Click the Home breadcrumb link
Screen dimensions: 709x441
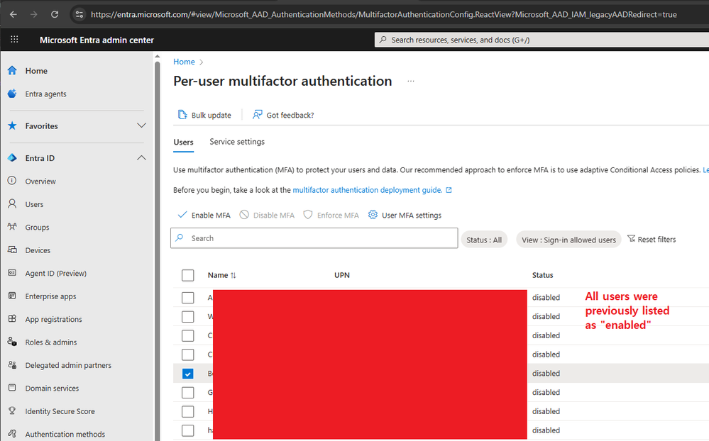tap(184, 62)
